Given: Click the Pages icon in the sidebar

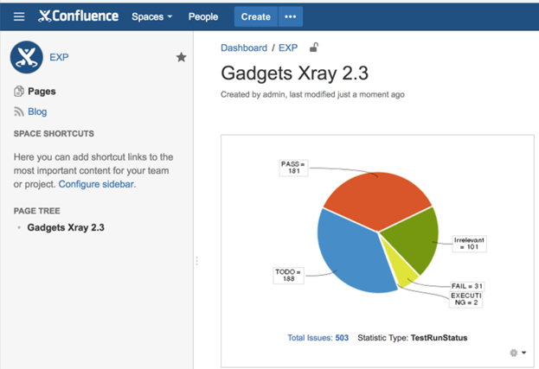Looking at the screenshot, I should point(18,92).
